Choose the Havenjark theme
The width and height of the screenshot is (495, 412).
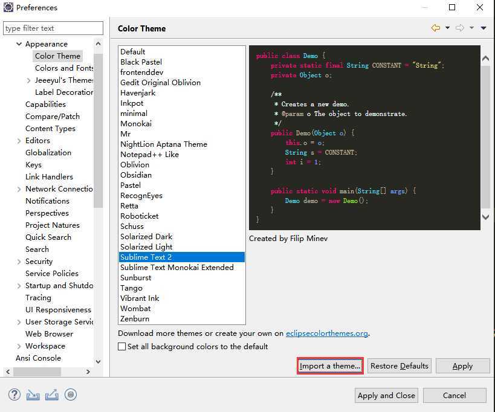(x=181, y=93)
